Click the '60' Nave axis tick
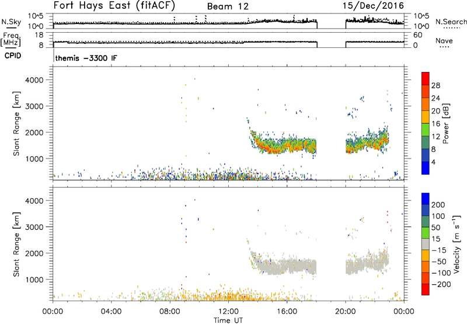 point(417,35)
